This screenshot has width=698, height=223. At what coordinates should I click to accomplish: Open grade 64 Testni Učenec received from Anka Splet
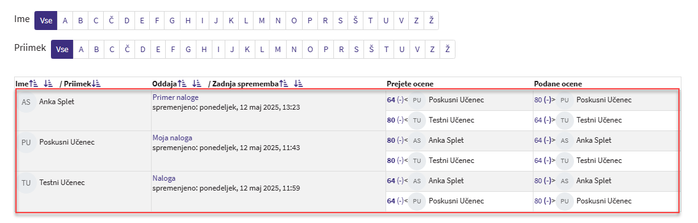pos(395,181)
